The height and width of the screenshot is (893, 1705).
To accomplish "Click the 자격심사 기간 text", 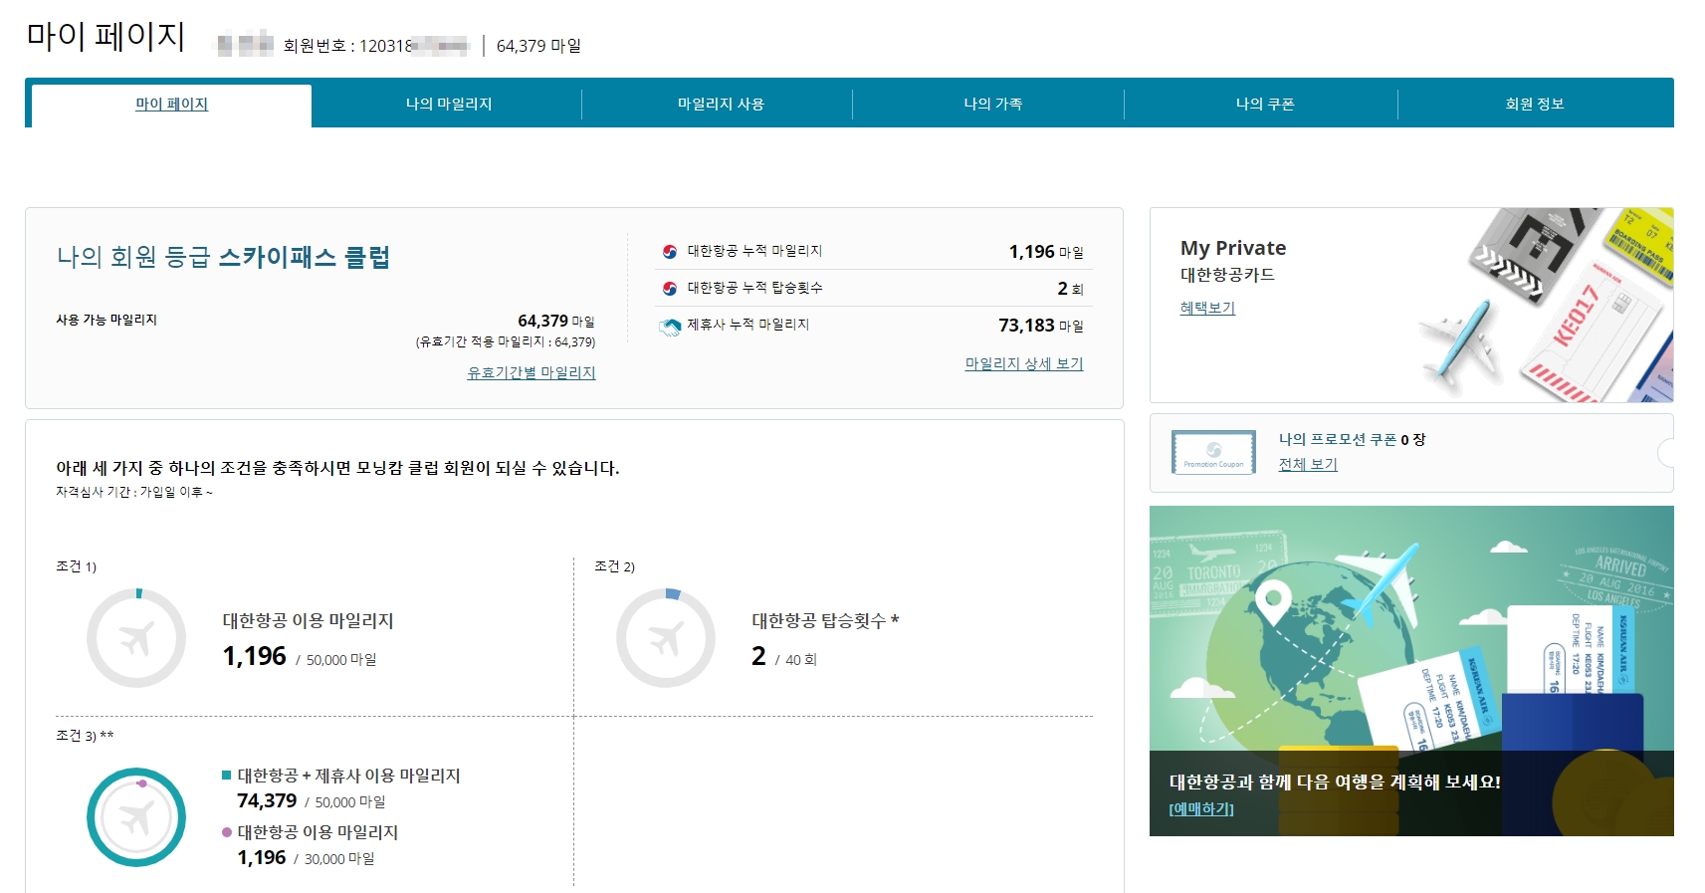I will [134, 492].
